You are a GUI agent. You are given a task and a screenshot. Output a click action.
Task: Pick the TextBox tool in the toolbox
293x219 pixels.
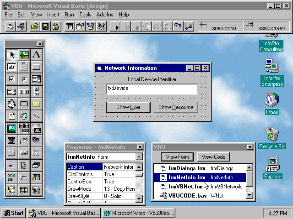pos(11,67)
